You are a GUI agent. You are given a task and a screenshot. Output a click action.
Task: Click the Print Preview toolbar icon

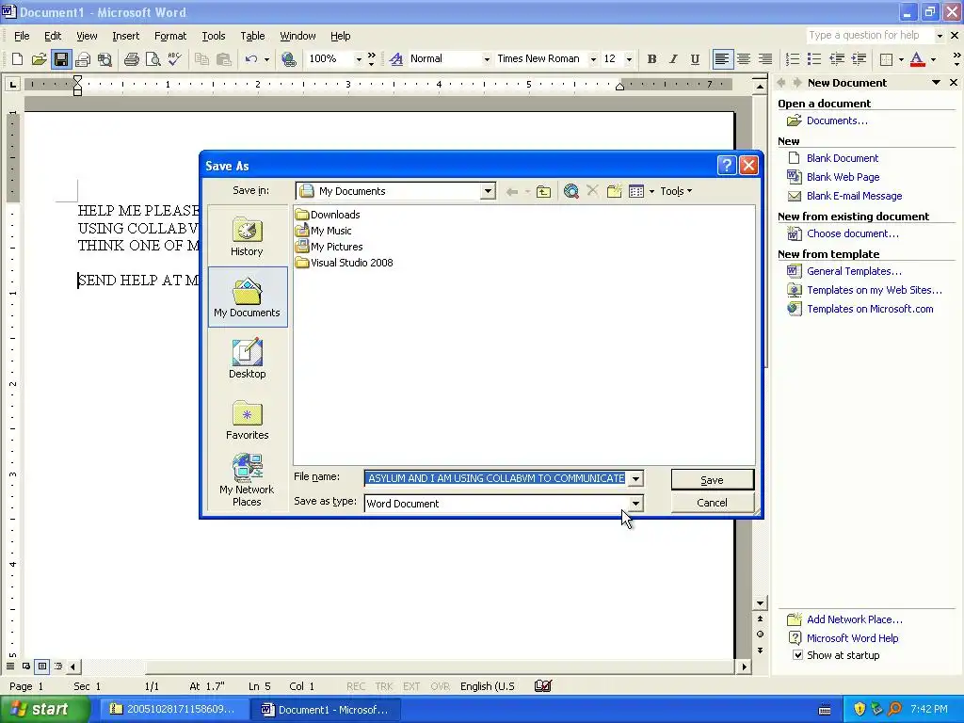tap(153, 59)
